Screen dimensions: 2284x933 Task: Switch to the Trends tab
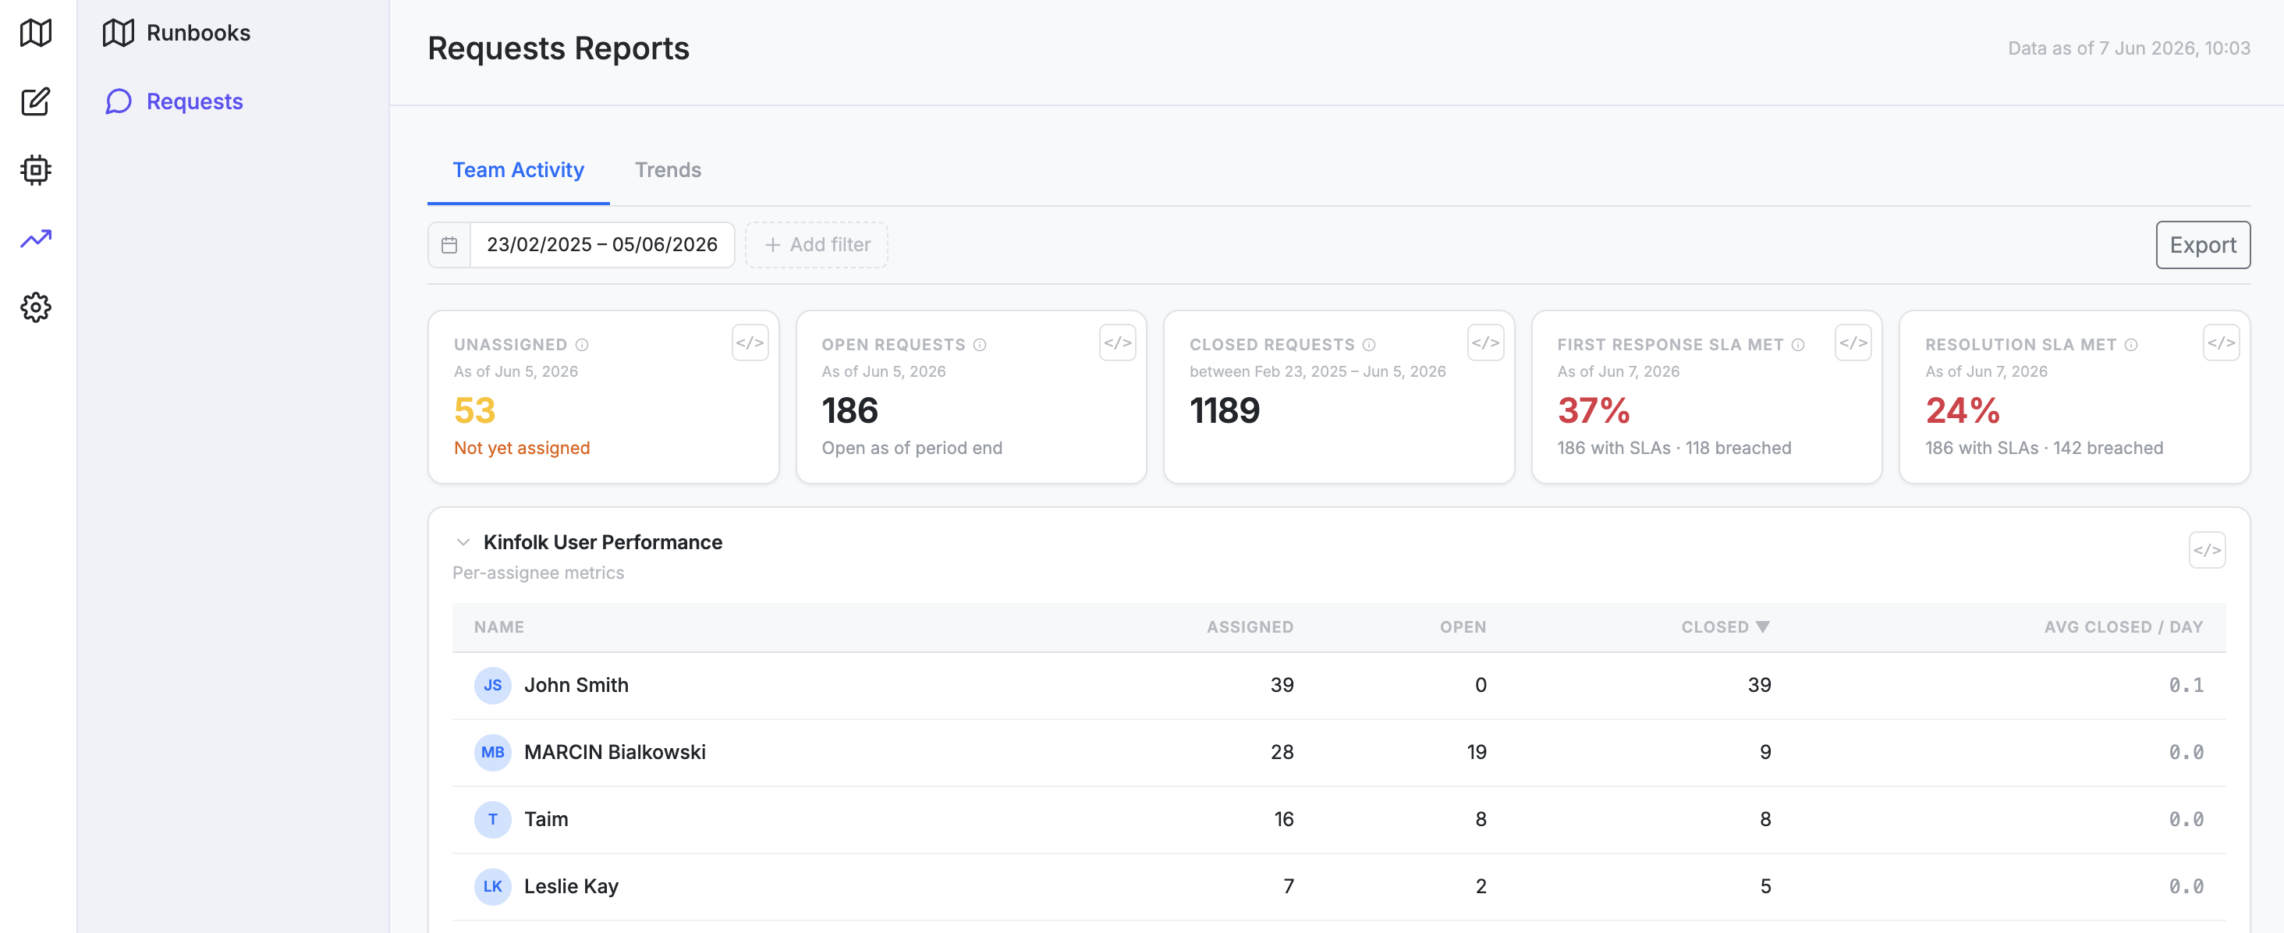coord(668,170)
